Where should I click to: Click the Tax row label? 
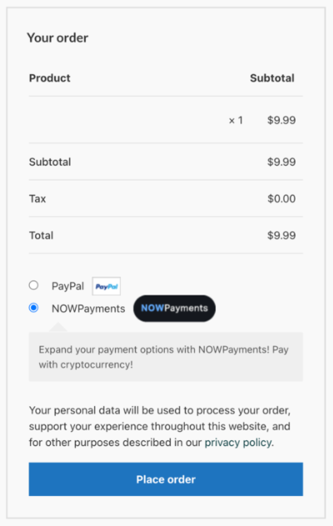click(37, 199)
